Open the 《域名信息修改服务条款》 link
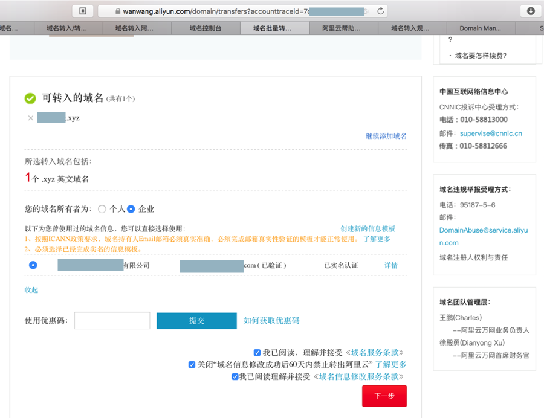544x418 pixels. tap(358, 376)
